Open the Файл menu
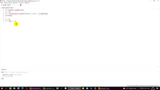This screenshot has width=160, height=90. tap(2, 3)
